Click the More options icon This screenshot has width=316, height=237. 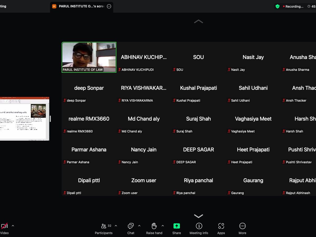pos(242,226)
